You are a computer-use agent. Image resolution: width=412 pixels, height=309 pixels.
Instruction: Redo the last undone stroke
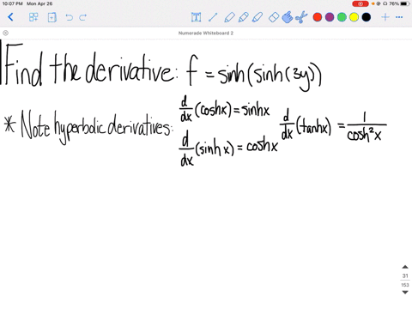click(x=83, y=17)
